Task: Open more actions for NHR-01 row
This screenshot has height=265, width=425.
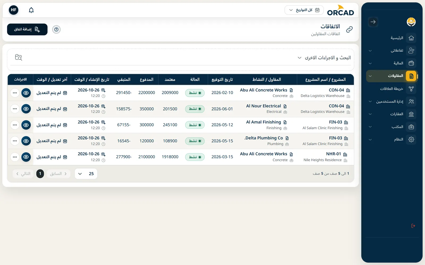Action: [15, 157]
